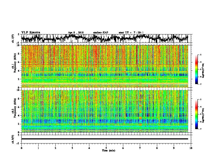Click the 'ch.1(V)' axis label
Image resolution: width=215 pixels, height=166 pixels.
(13, 39)
